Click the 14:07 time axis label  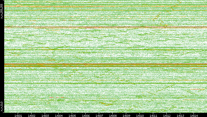pos(99,116)
